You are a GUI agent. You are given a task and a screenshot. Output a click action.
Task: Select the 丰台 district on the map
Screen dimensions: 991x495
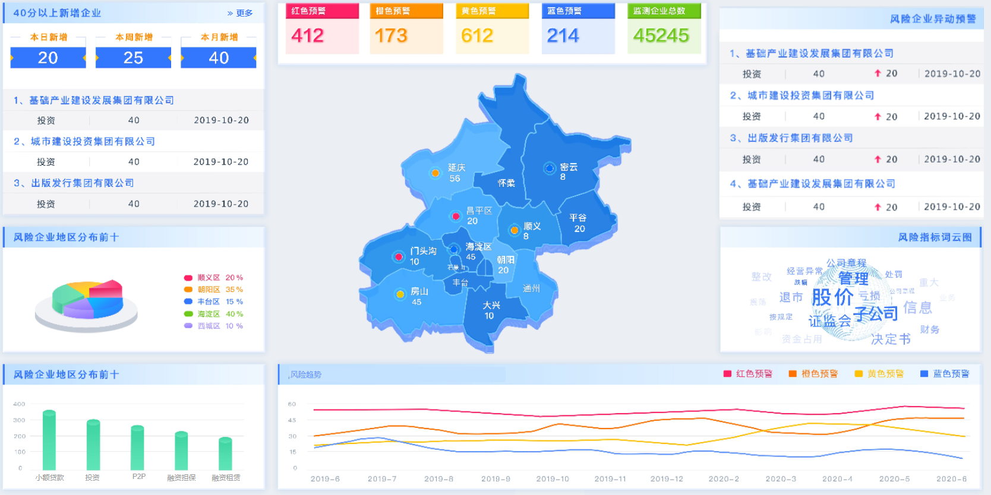(460, 283)
